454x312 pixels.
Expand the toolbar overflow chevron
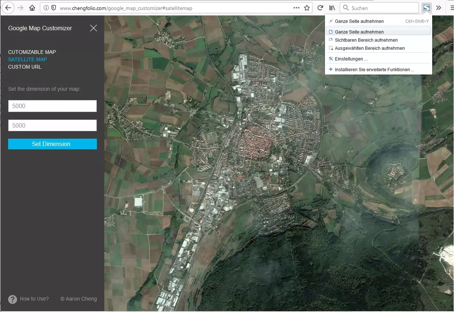pyautogui.click(x=438, y=8)
